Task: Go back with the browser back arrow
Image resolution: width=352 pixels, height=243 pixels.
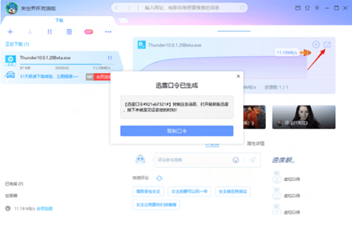Action: 116,8
